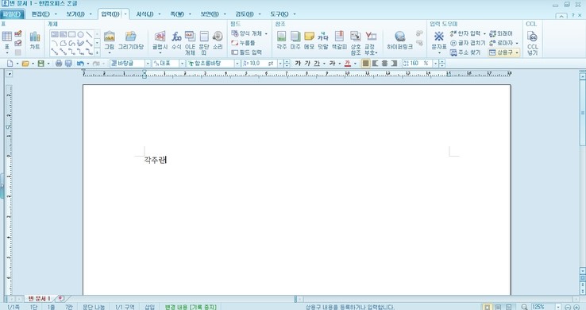Enable left alignment button
Viewport: 586px width, 310px height.
tap(376, 64)
